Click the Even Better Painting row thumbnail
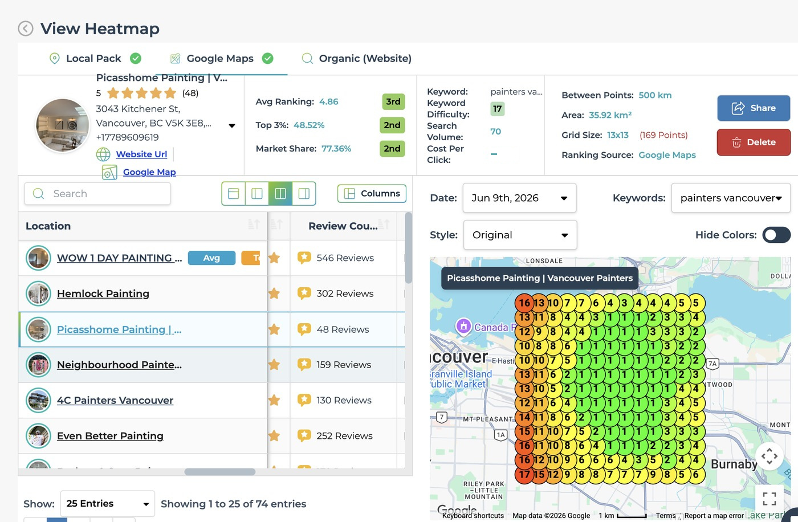The image size is (798, 522). click(x=38, y=437)
